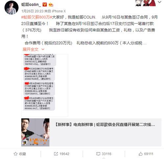Open the post timestamp 1月26日 20:23
The image size is (164, 159).
[x=33, y=11]
